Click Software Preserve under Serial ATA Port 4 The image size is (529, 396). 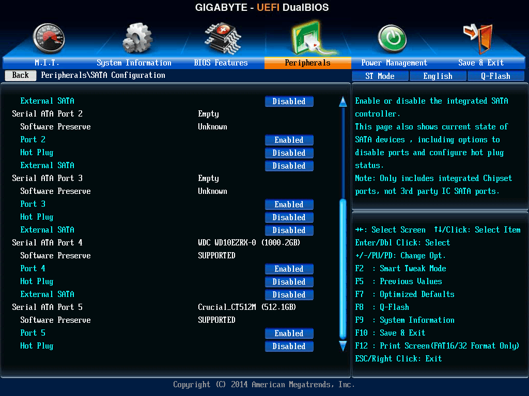tap(55, 256)
